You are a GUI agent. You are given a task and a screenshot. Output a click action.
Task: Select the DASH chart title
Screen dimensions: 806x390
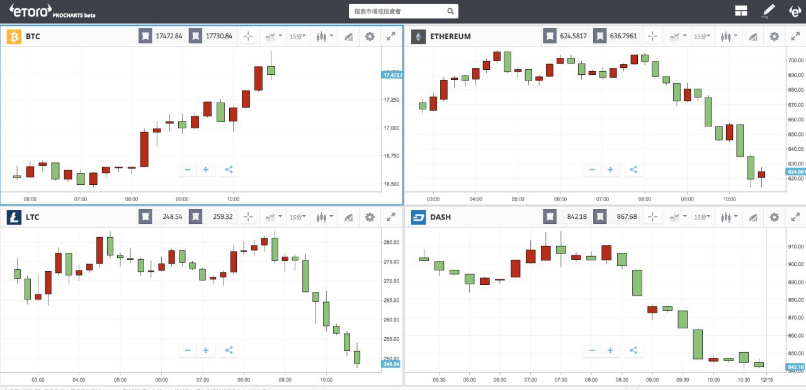click(440, 217)
